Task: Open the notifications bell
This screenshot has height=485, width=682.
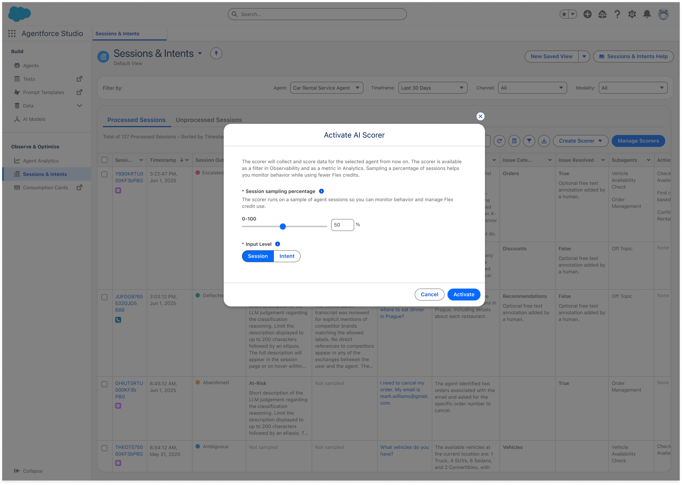Action: point(647,14)
